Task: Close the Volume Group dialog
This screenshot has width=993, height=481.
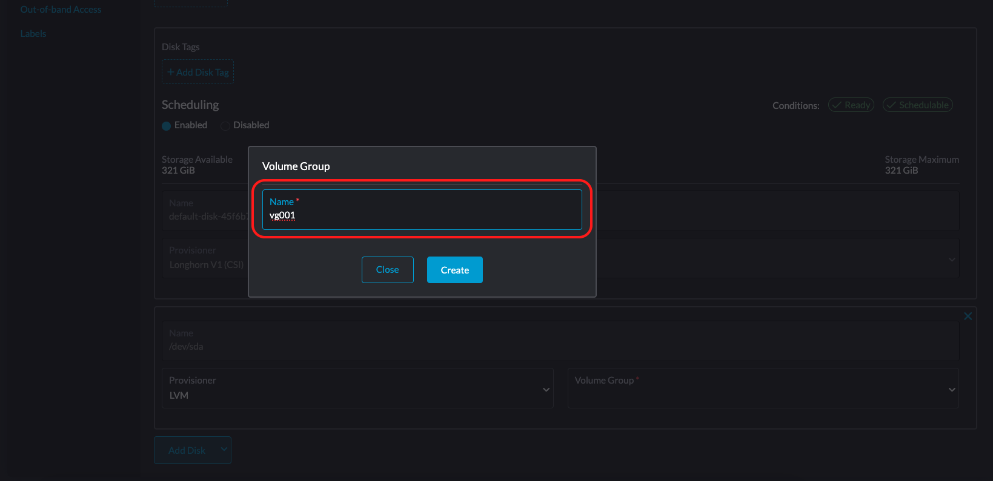Action: point(387,270)
